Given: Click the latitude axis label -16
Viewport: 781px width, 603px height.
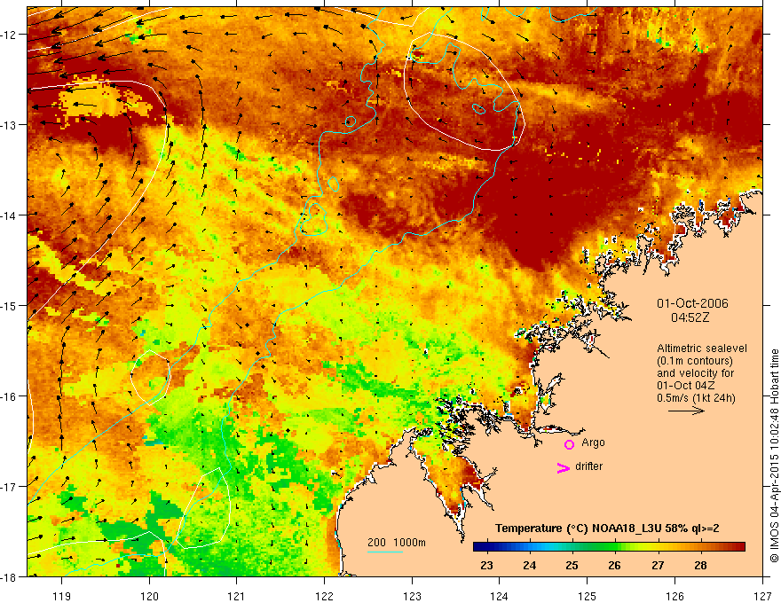Looking at the screenshot, I should point(8,396).
